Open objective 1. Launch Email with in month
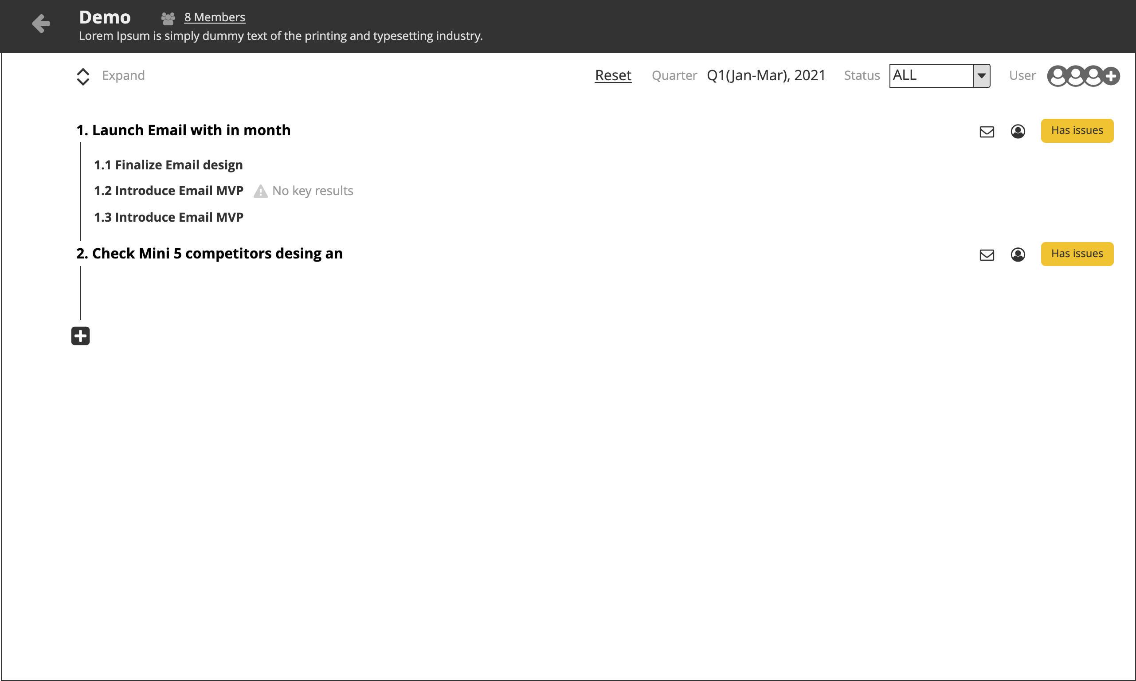 pos(184,130)
